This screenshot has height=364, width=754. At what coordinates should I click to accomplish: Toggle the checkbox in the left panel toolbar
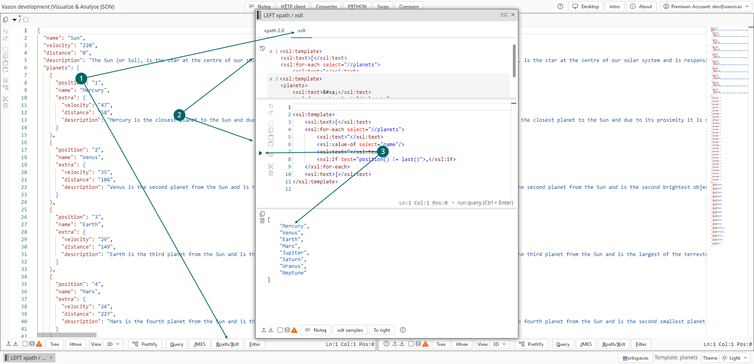click(x=25, y=344)
